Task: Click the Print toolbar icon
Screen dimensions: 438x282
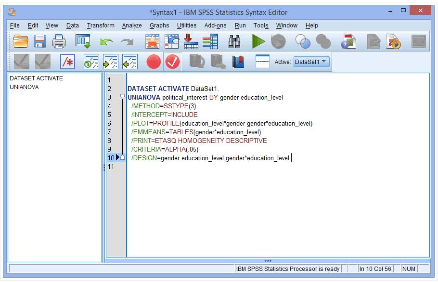Action: coord(59,41)
